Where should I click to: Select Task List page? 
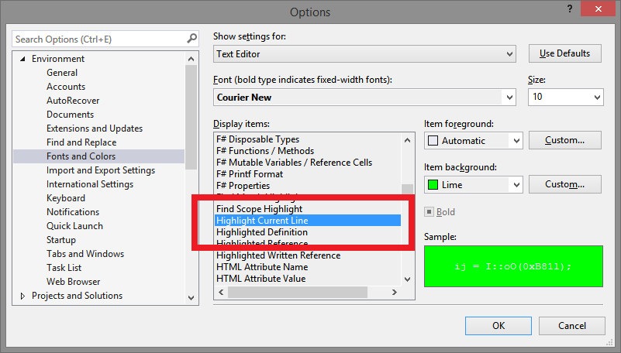[x=64, y=268]
